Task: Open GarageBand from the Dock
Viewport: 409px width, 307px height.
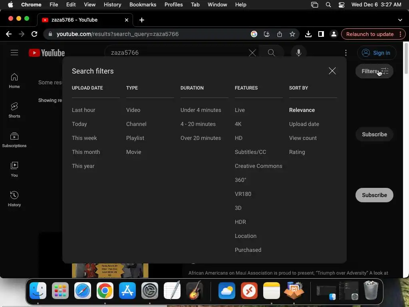Action: point(195,291)
